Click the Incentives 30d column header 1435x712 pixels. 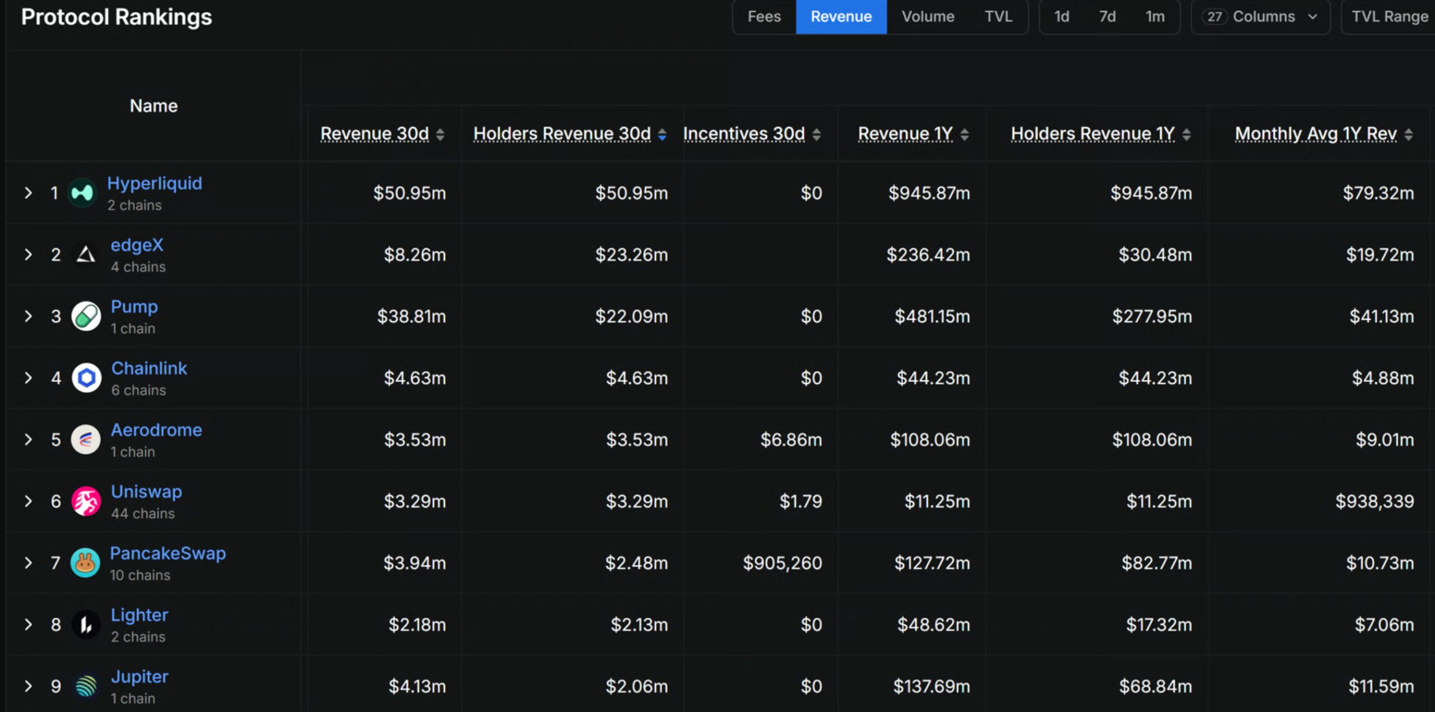[744, 134]
